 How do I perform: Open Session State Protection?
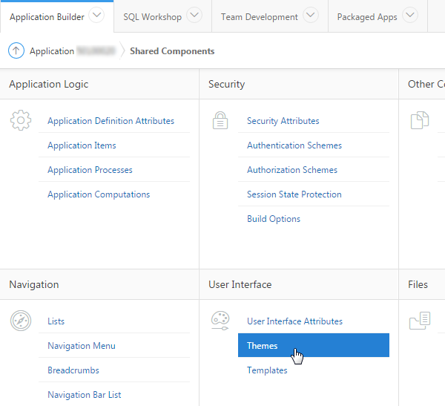[x=294, y=194]
